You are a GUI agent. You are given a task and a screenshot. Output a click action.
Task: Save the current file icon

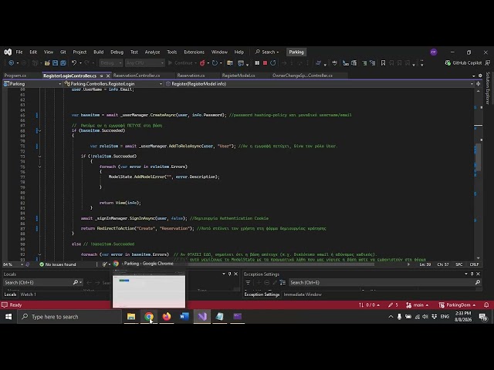(x=55, y=63)
